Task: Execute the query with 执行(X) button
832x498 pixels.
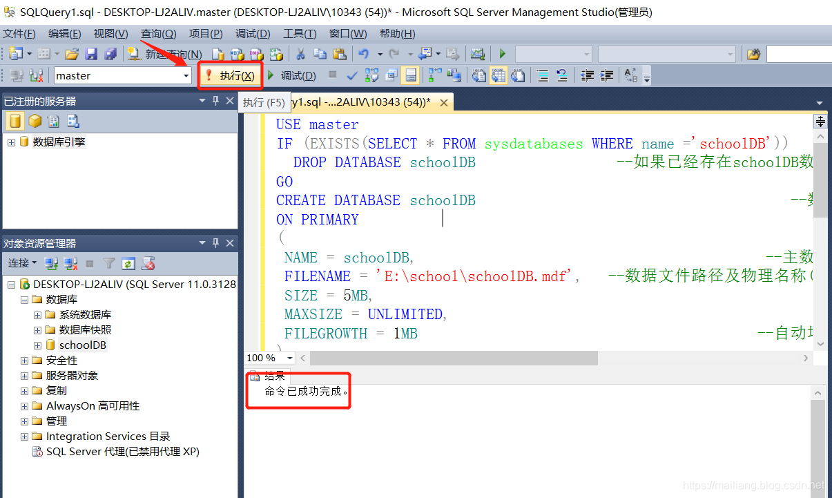Action: [230, 75]
